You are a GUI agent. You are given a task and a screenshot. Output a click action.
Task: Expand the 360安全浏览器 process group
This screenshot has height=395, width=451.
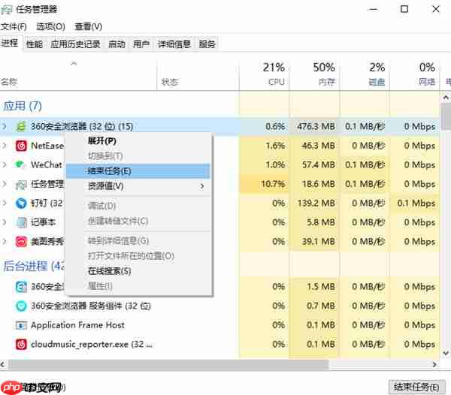tap(5, 126)
